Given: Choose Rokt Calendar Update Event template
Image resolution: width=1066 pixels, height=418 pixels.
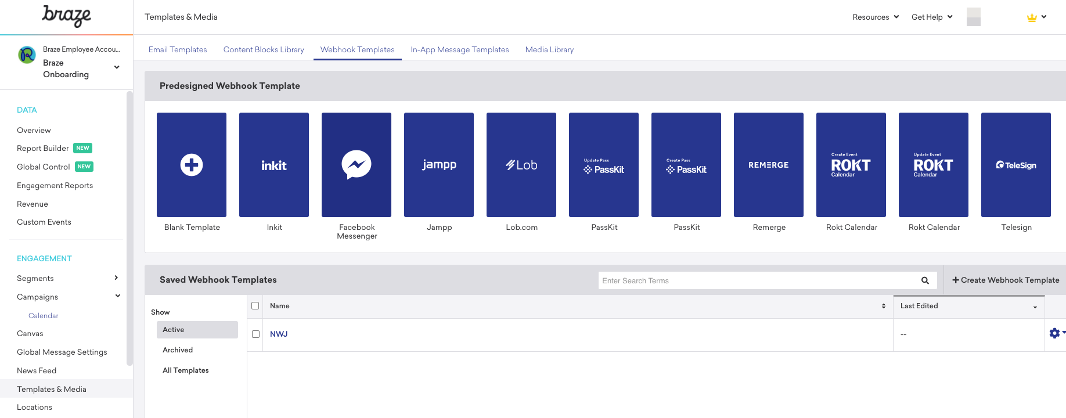Looking at the screenshot, I should pyautogui.click(x=934, y=165).
